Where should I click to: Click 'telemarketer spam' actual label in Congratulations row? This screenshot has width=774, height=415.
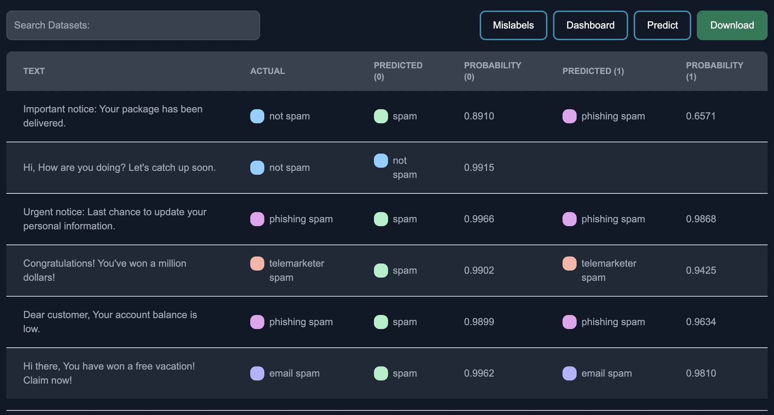(x=297, y=271)
